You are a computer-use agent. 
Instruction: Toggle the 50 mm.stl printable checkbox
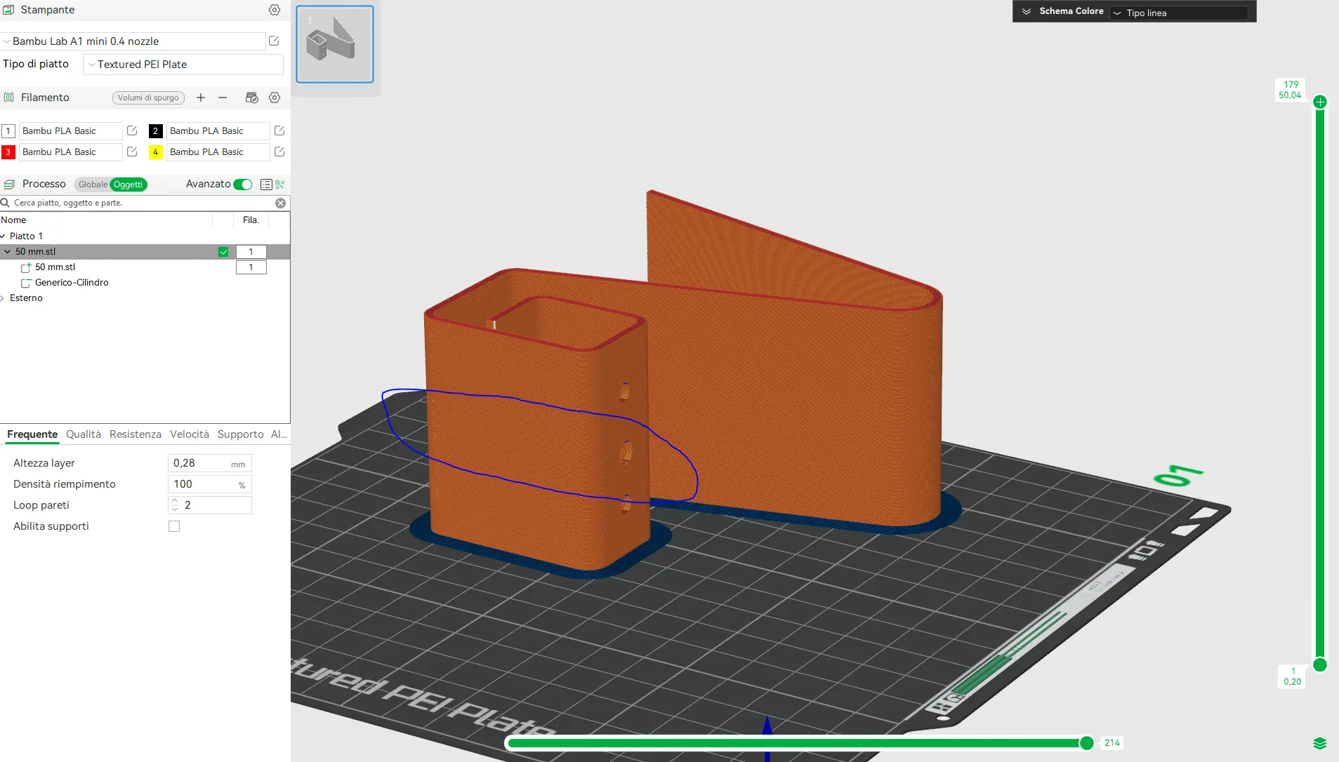click(x=223, y=252)
